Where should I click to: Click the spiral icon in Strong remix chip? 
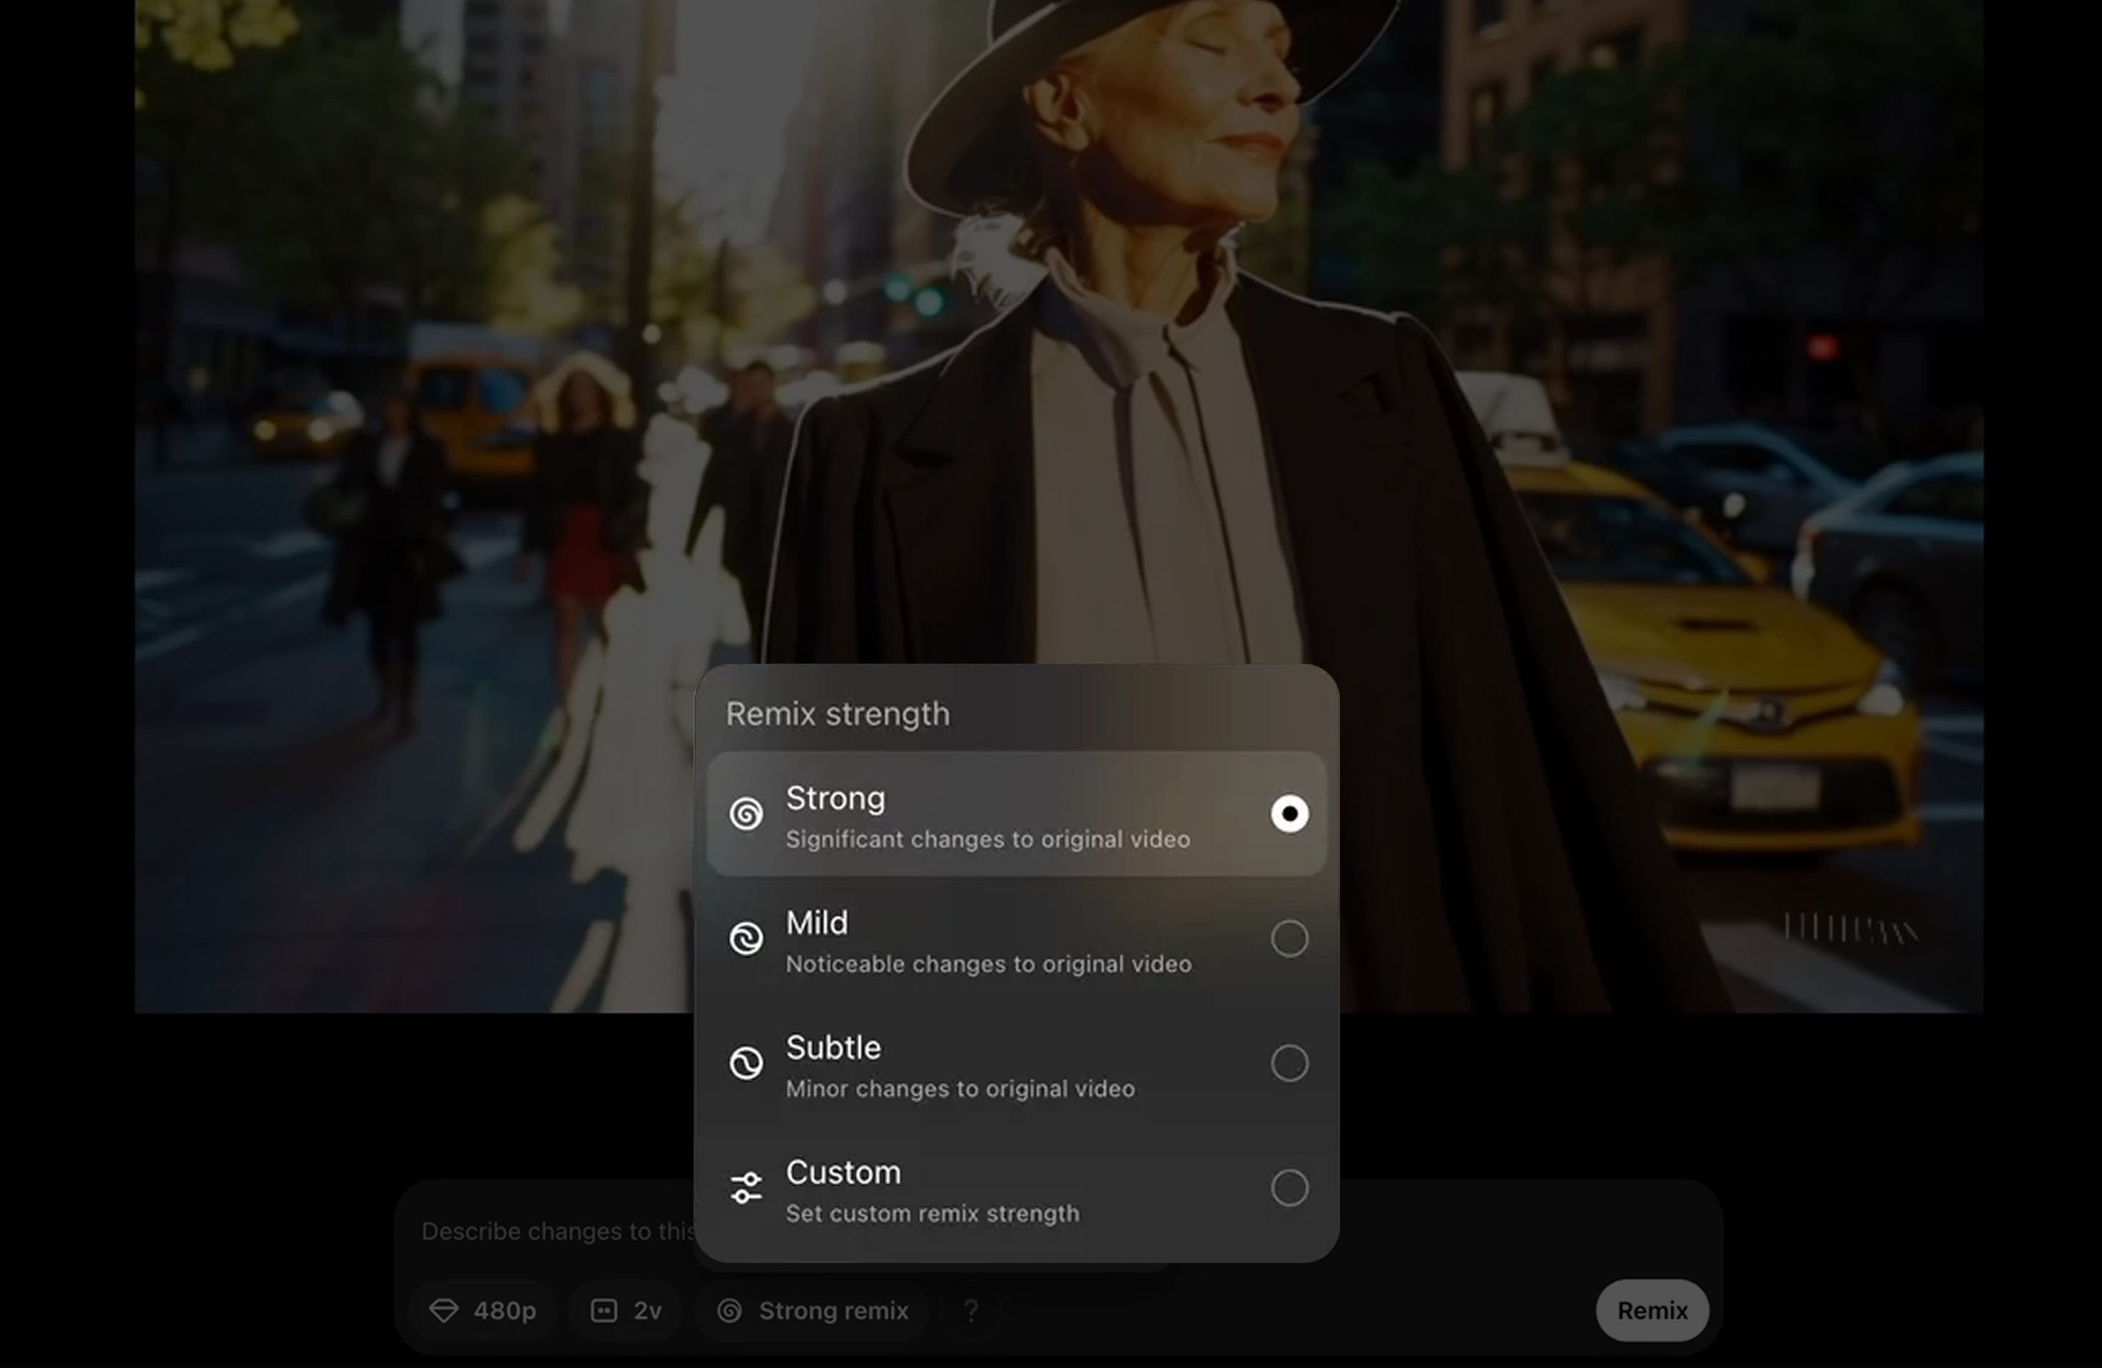click(x=729, y=1311)
